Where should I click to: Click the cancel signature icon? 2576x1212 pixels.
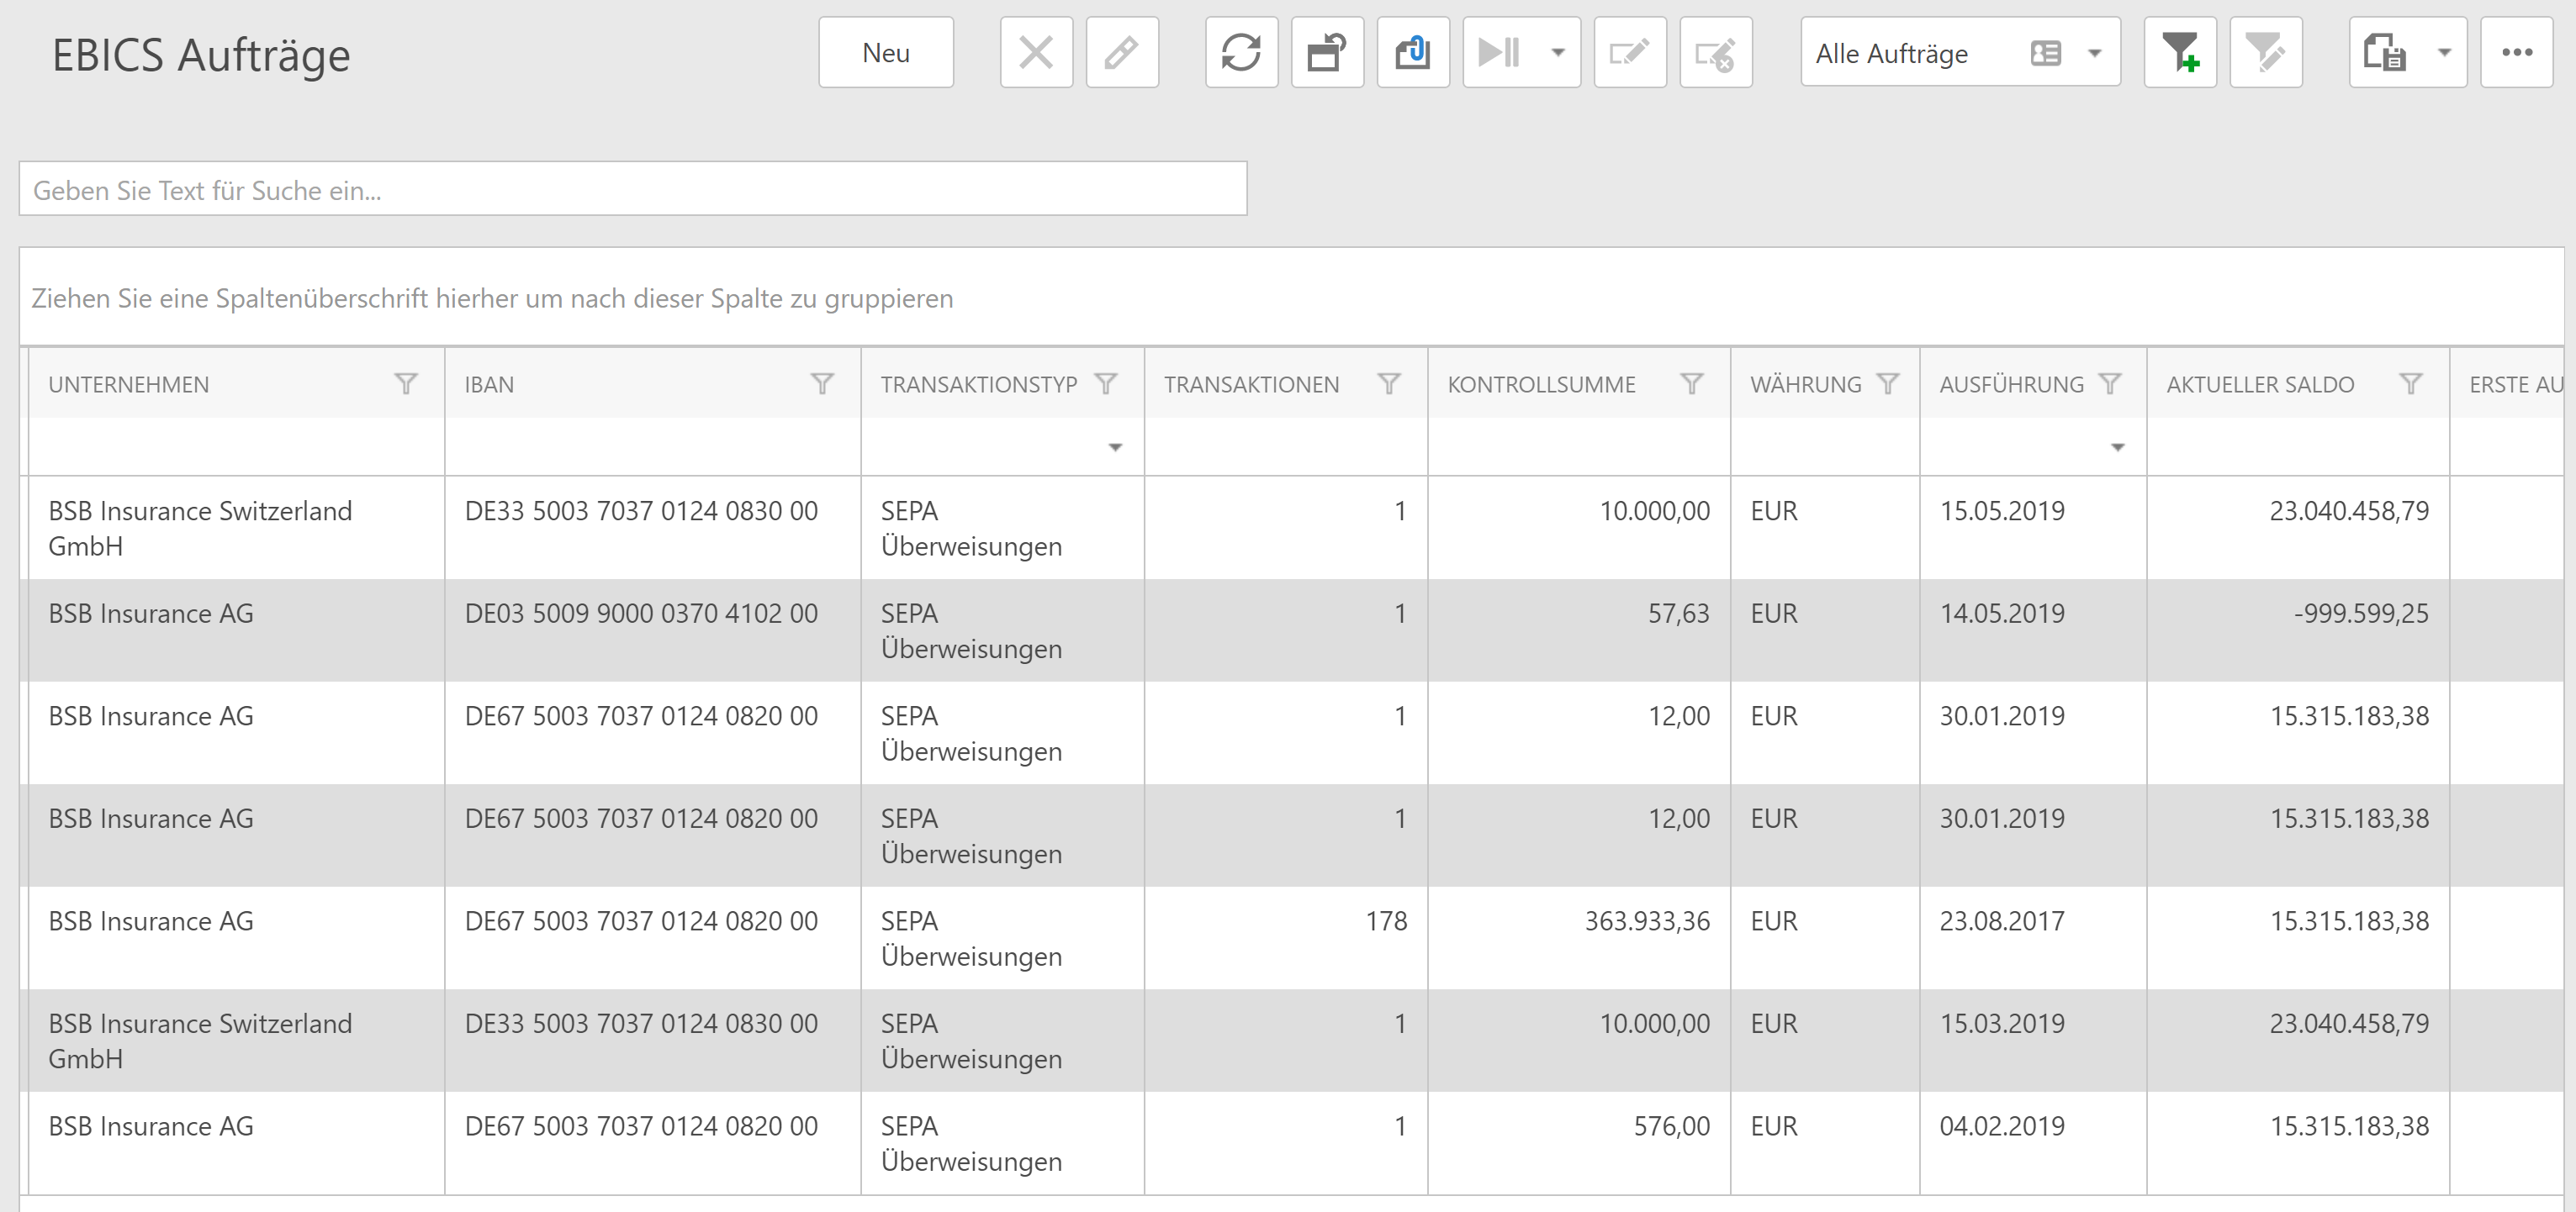point(1715,53)
